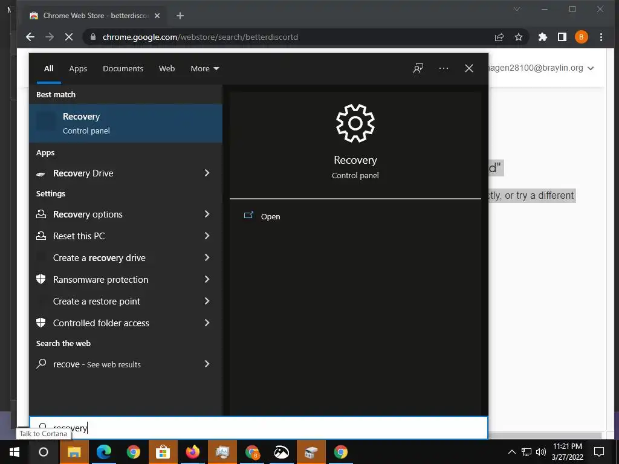Launch Firefox from taskbar

coord(193,452)
